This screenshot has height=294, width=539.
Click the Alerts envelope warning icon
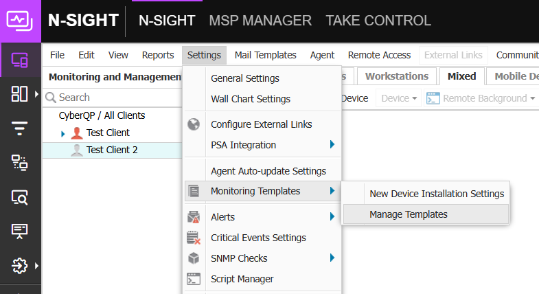coord(194,217)
